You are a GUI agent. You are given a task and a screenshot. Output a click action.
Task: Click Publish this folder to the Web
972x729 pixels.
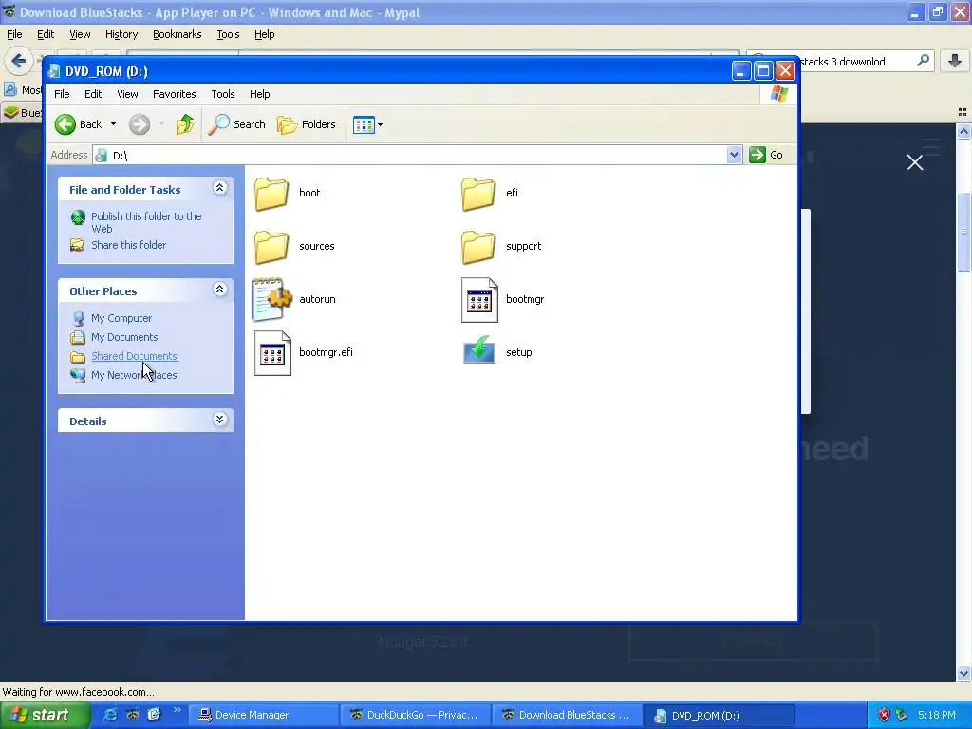(146, 222)
